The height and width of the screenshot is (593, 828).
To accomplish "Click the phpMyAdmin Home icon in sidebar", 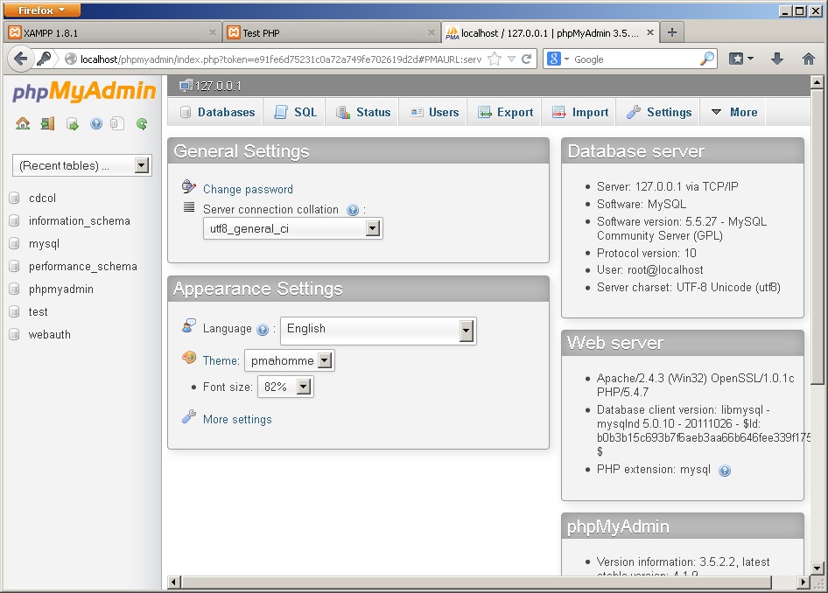I will click(x=23, y=124).
